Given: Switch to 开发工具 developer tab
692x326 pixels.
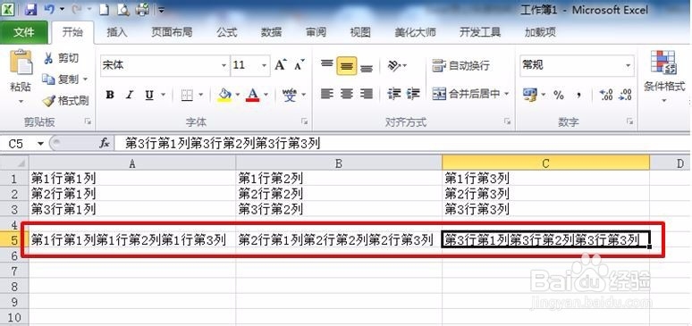Looking at the screenshot, I should coord(480,32).
